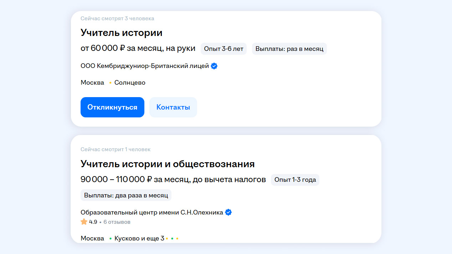Click the Солнцево metro station label
The height and width of the screenshot is (254, 452).
click(x=130, y=83)
